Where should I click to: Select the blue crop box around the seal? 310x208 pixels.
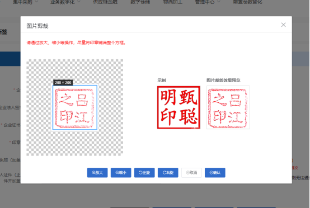click(75, 107)
